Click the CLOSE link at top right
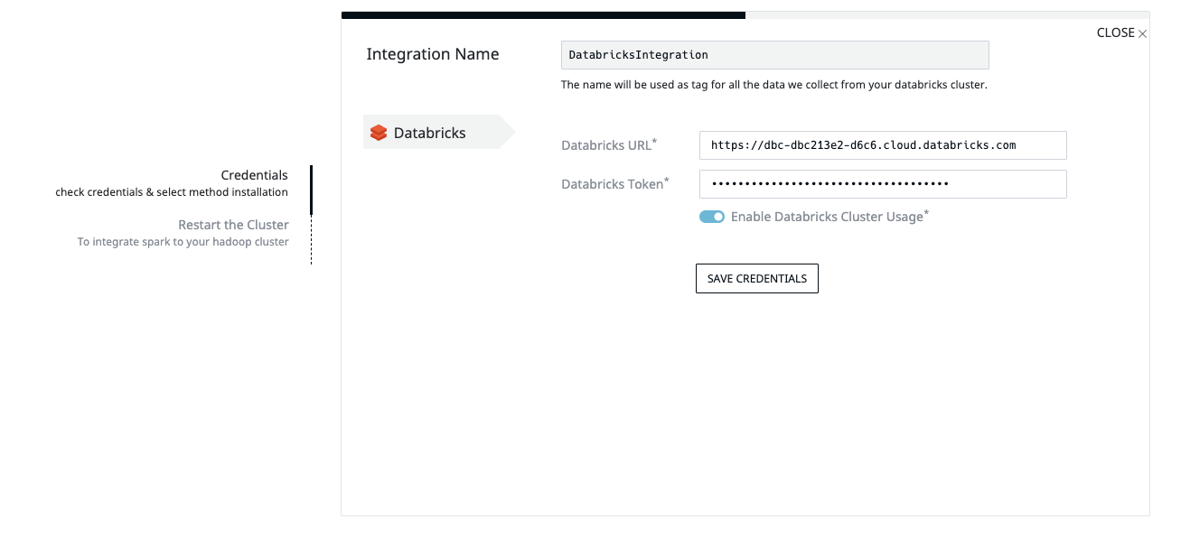This screenshot has height=538, width=1181. point(1116,32)
